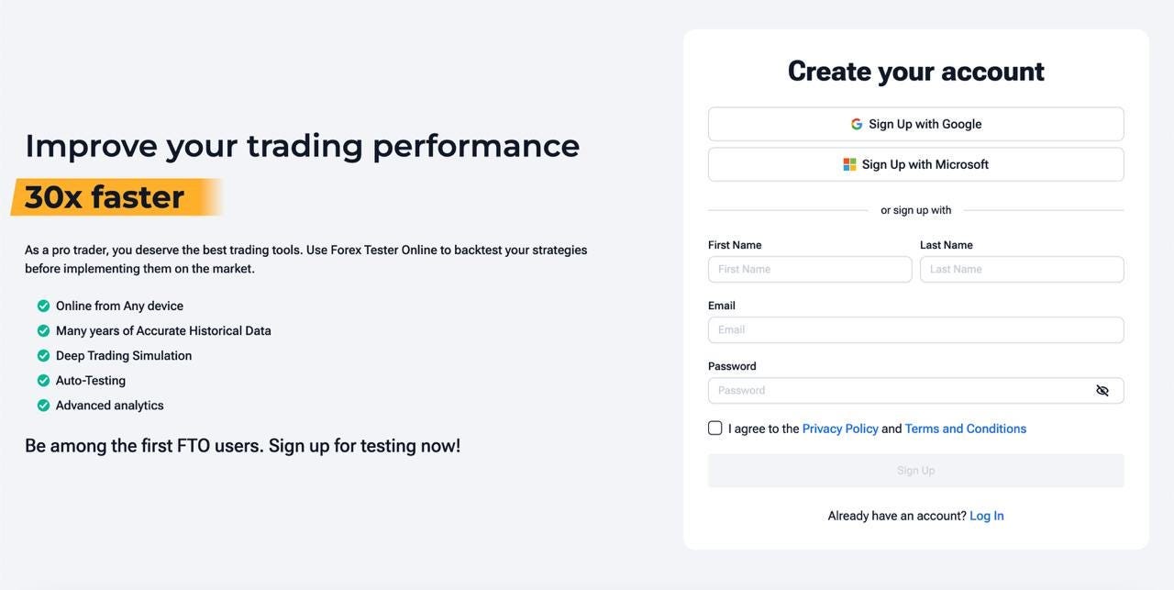Click checkmark icon beside Deep Trading Simulation
Image resolution: width=1174 pixels, height=590 pixels.
pyautogui.click(x=43, y=355)
